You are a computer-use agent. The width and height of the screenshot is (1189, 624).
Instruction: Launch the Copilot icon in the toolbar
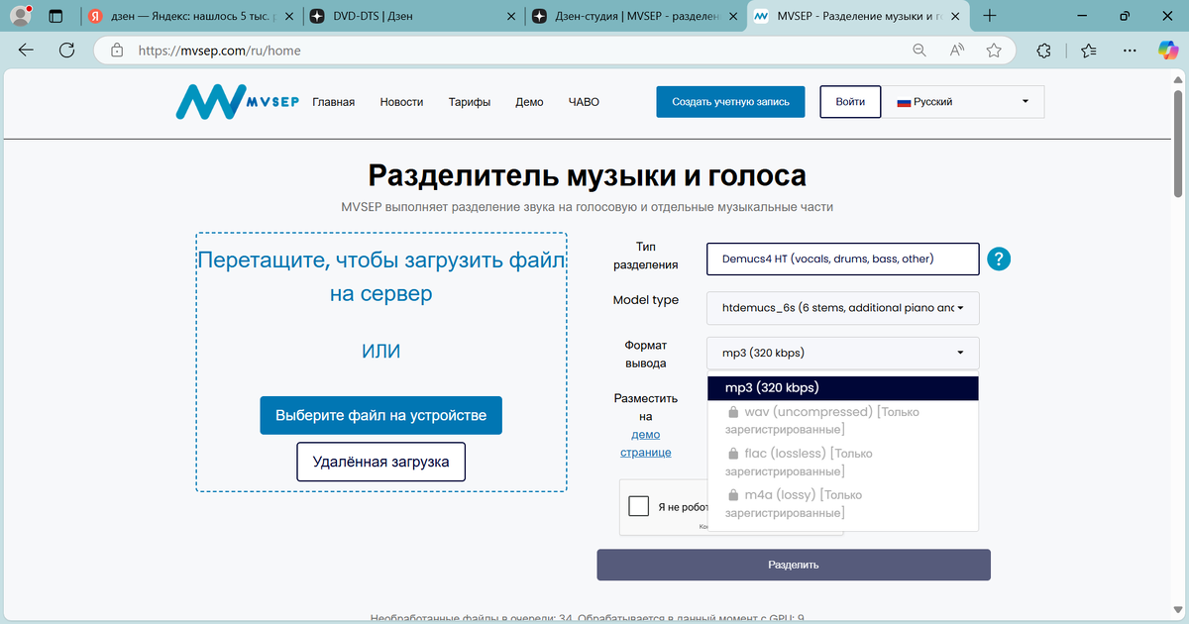1167,50
